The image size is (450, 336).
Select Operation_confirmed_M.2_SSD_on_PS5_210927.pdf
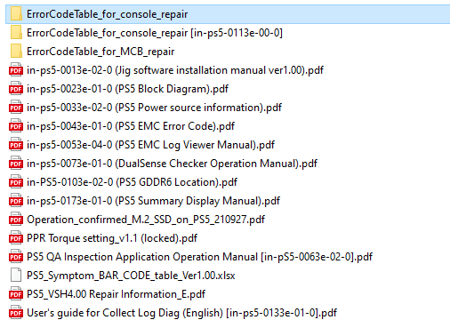146,220
